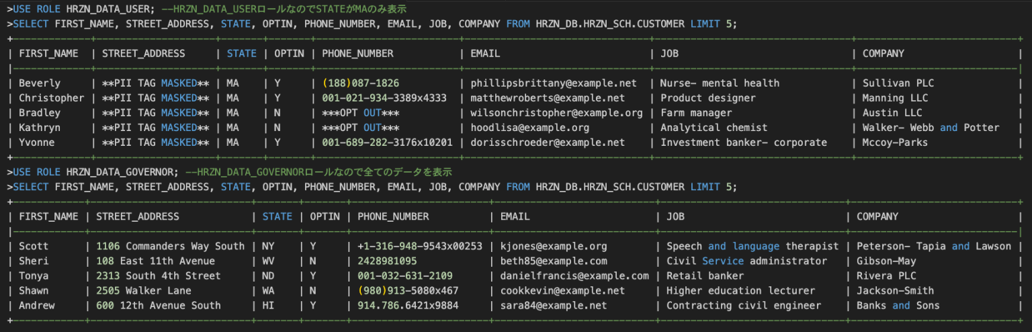Click the STREET_ADDRESS header in second table
Screen dimensions: 1032x332
point(138,216)
